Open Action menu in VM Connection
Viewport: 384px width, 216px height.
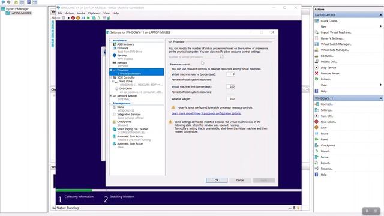point(70,13)
